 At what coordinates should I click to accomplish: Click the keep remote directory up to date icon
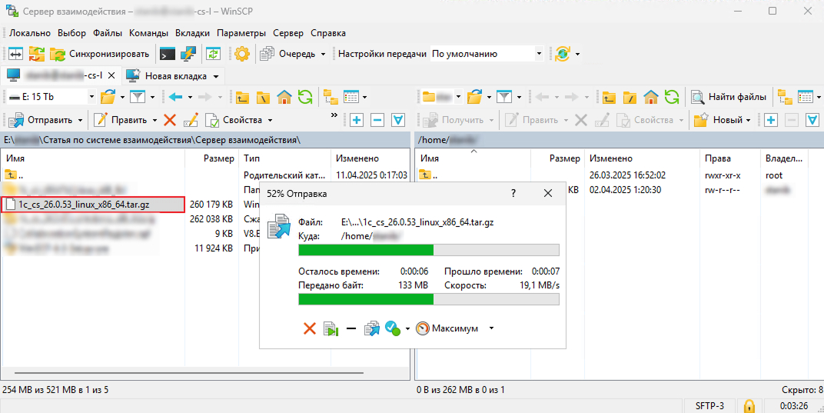click(x=214, y=54)
